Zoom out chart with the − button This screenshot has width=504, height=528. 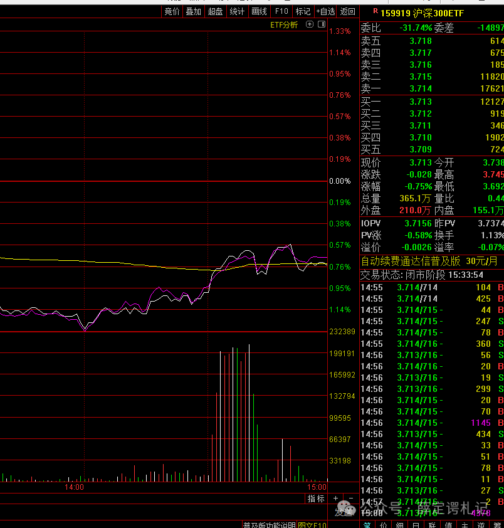pyautogui.click(x=351, y=499)
